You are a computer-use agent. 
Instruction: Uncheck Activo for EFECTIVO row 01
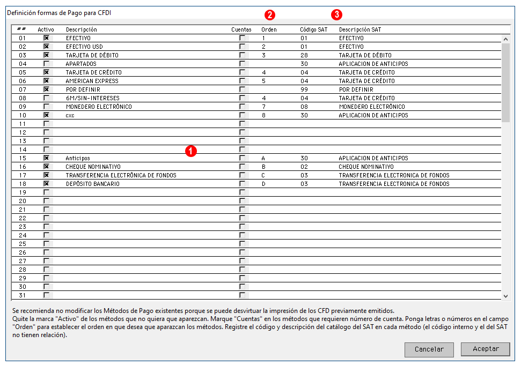pos(46,38)
